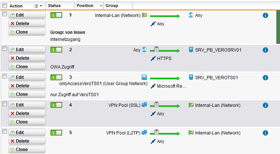Click info icon for SRV_PB_VEROTS01 rule
The height and width of the screenshot is (154, 280).
tap(265, 78)
